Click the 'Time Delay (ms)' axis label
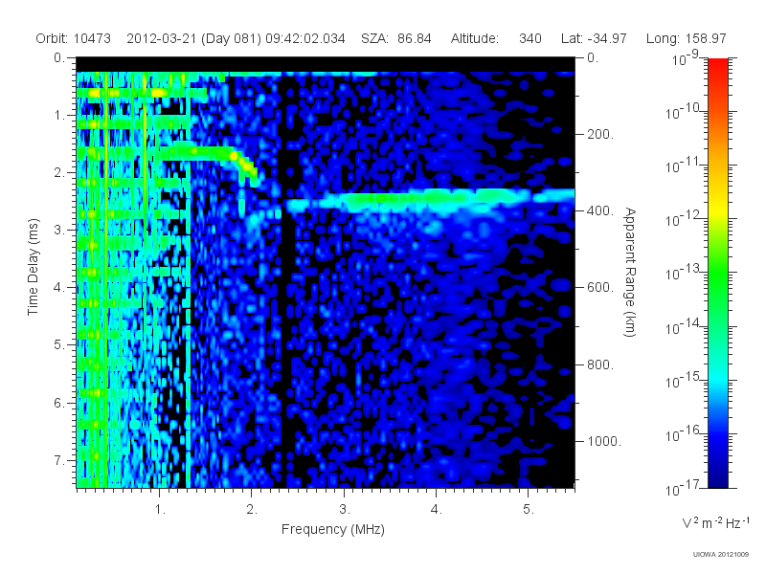The image size is (766, 574). tap(33, 267)
